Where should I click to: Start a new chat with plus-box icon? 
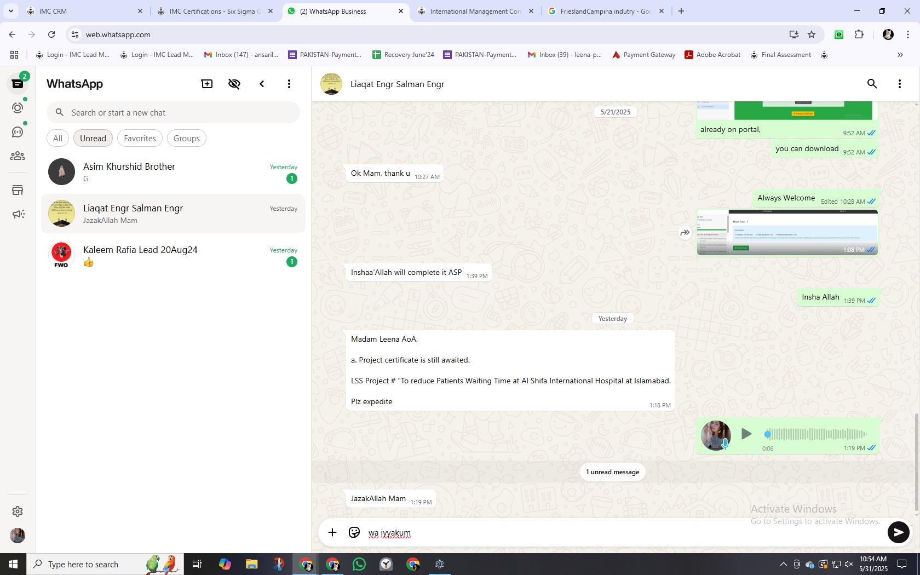(207, 84)
